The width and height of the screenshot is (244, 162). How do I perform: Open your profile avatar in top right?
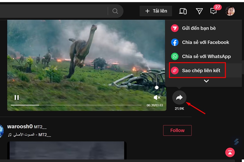234,11
